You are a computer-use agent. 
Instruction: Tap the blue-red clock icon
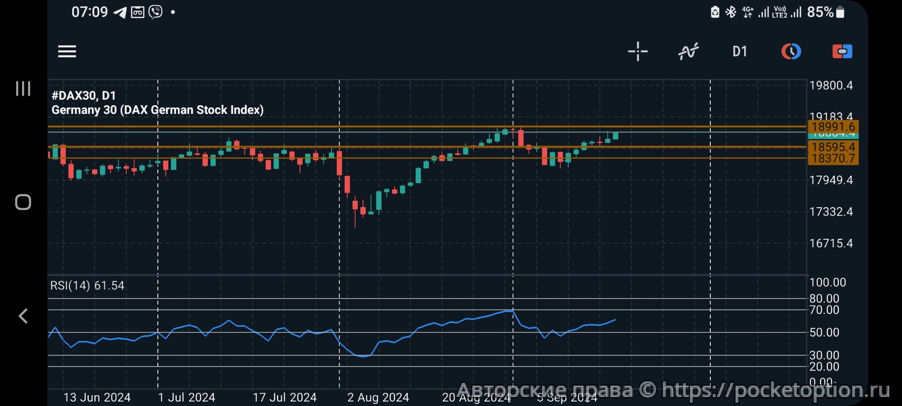click(791, 51)
